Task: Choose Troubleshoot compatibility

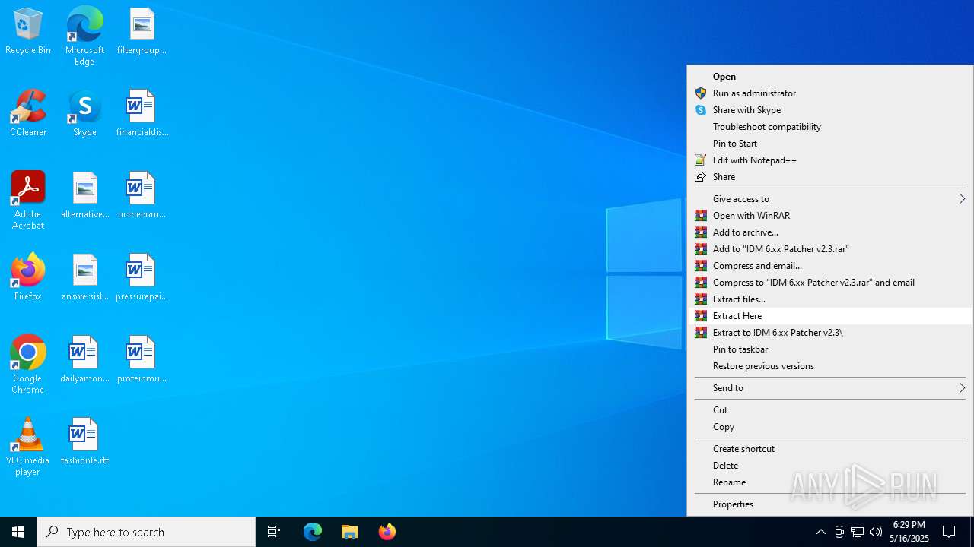Action: [x=829, y=127]
